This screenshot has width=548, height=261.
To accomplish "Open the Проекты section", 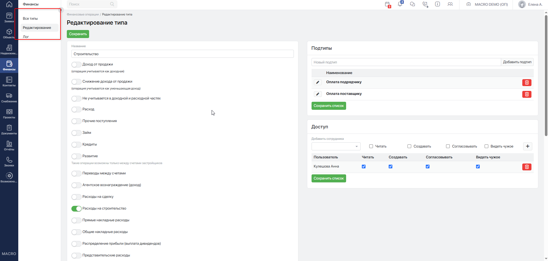I will coord(9,113).
